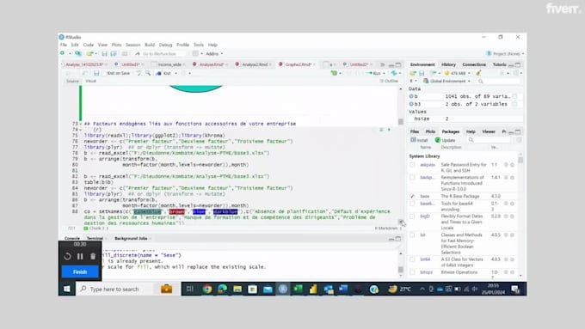This screenshot has height=329, width=585.
Task: Check the bit64 package checkbox
Action: [x=412, y=259]
